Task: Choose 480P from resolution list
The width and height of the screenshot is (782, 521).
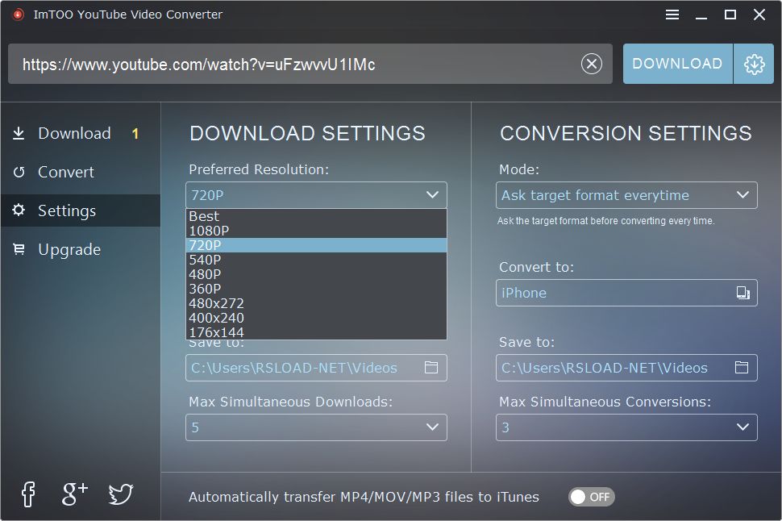Action: (x=316, y=274)
